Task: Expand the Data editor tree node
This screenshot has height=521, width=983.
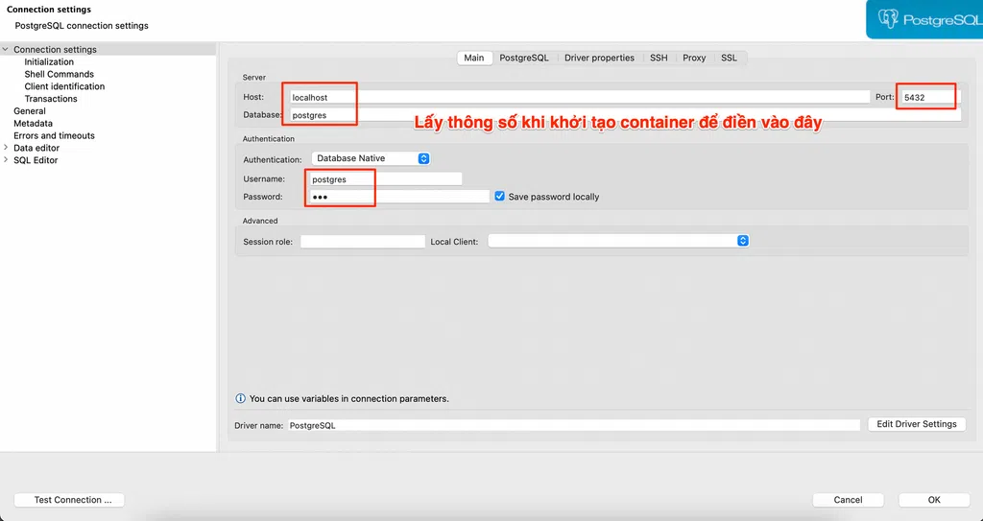Action: click(6, 148)
